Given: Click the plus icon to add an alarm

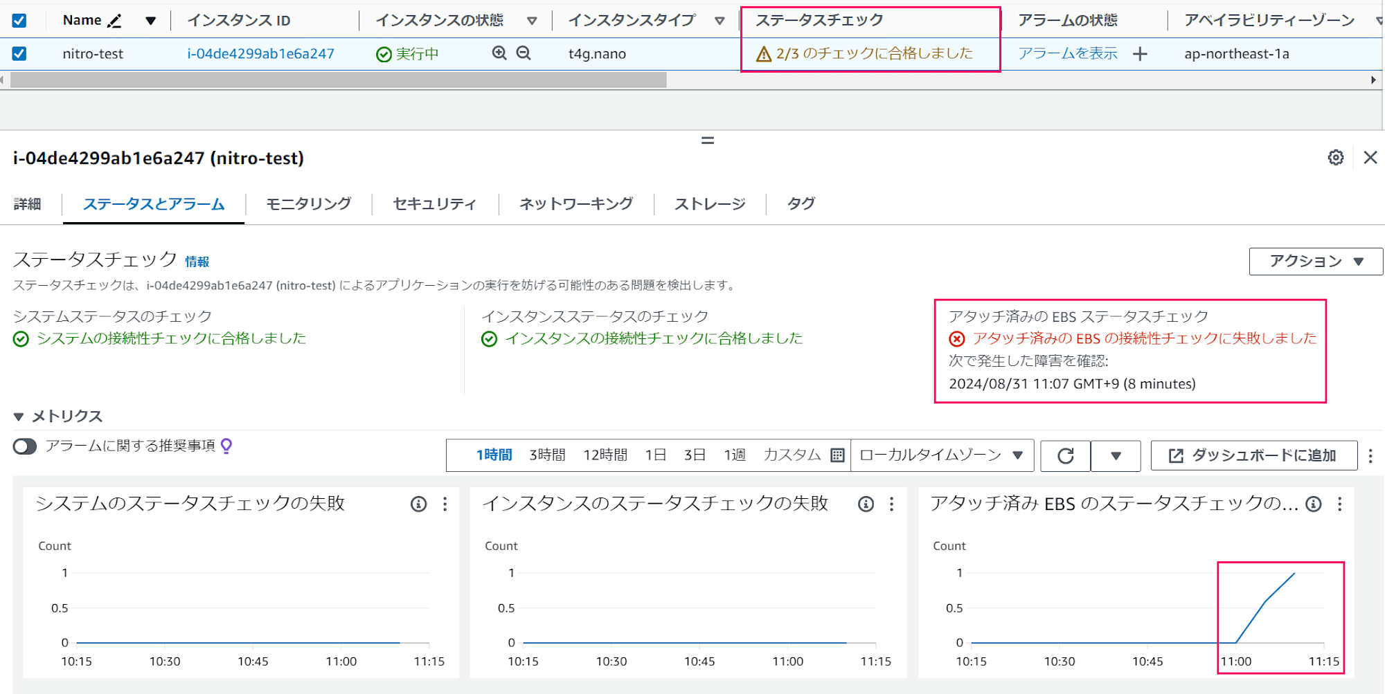Looking at the screenshot, I should 1140,54.
